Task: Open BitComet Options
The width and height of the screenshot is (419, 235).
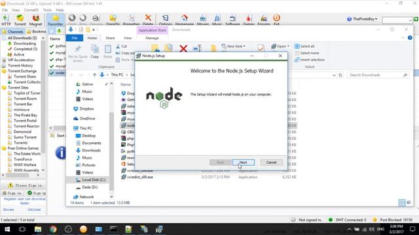Action: pyautogui.click(x=166, y=20)
